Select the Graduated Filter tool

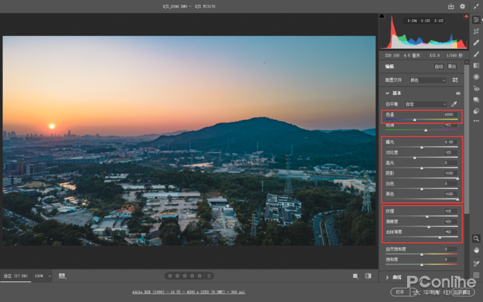click(476, 66)
